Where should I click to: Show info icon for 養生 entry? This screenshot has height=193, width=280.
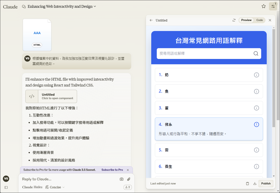click(x=256, y=167)
